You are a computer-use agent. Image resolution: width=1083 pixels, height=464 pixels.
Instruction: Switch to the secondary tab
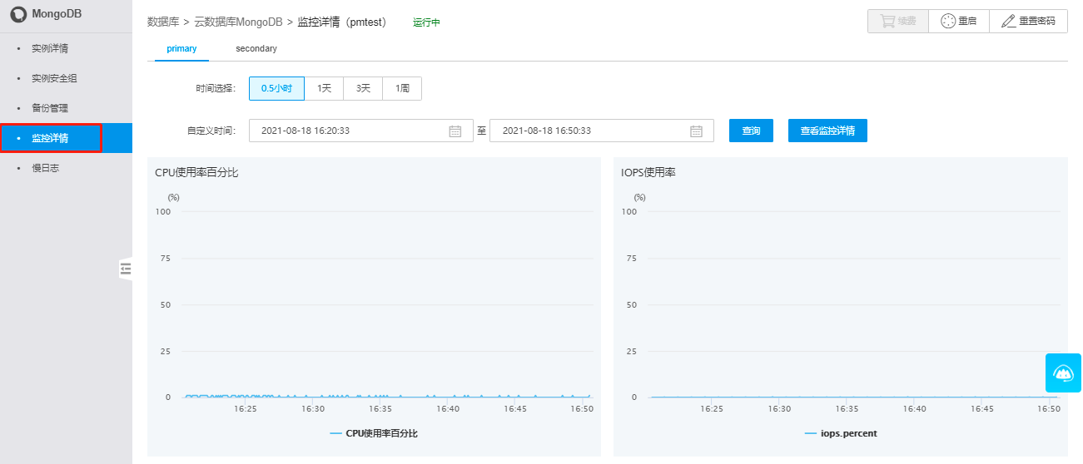[x=256, y=49]
